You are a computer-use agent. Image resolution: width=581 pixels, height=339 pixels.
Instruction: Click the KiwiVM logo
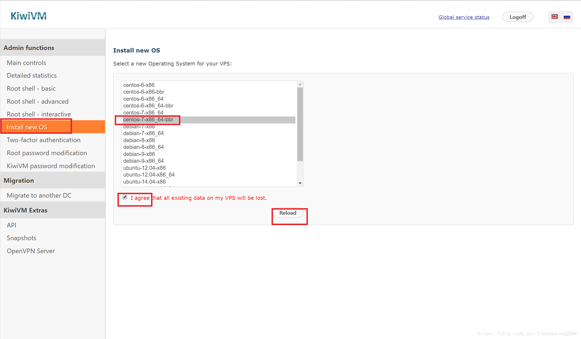coord(28,16)
